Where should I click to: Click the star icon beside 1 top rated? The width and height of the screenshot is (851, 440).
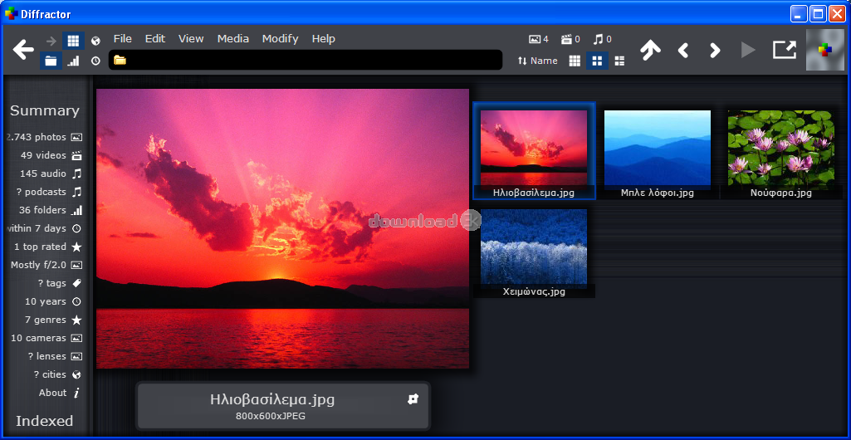pyautogui.click(x=76, y=247)
